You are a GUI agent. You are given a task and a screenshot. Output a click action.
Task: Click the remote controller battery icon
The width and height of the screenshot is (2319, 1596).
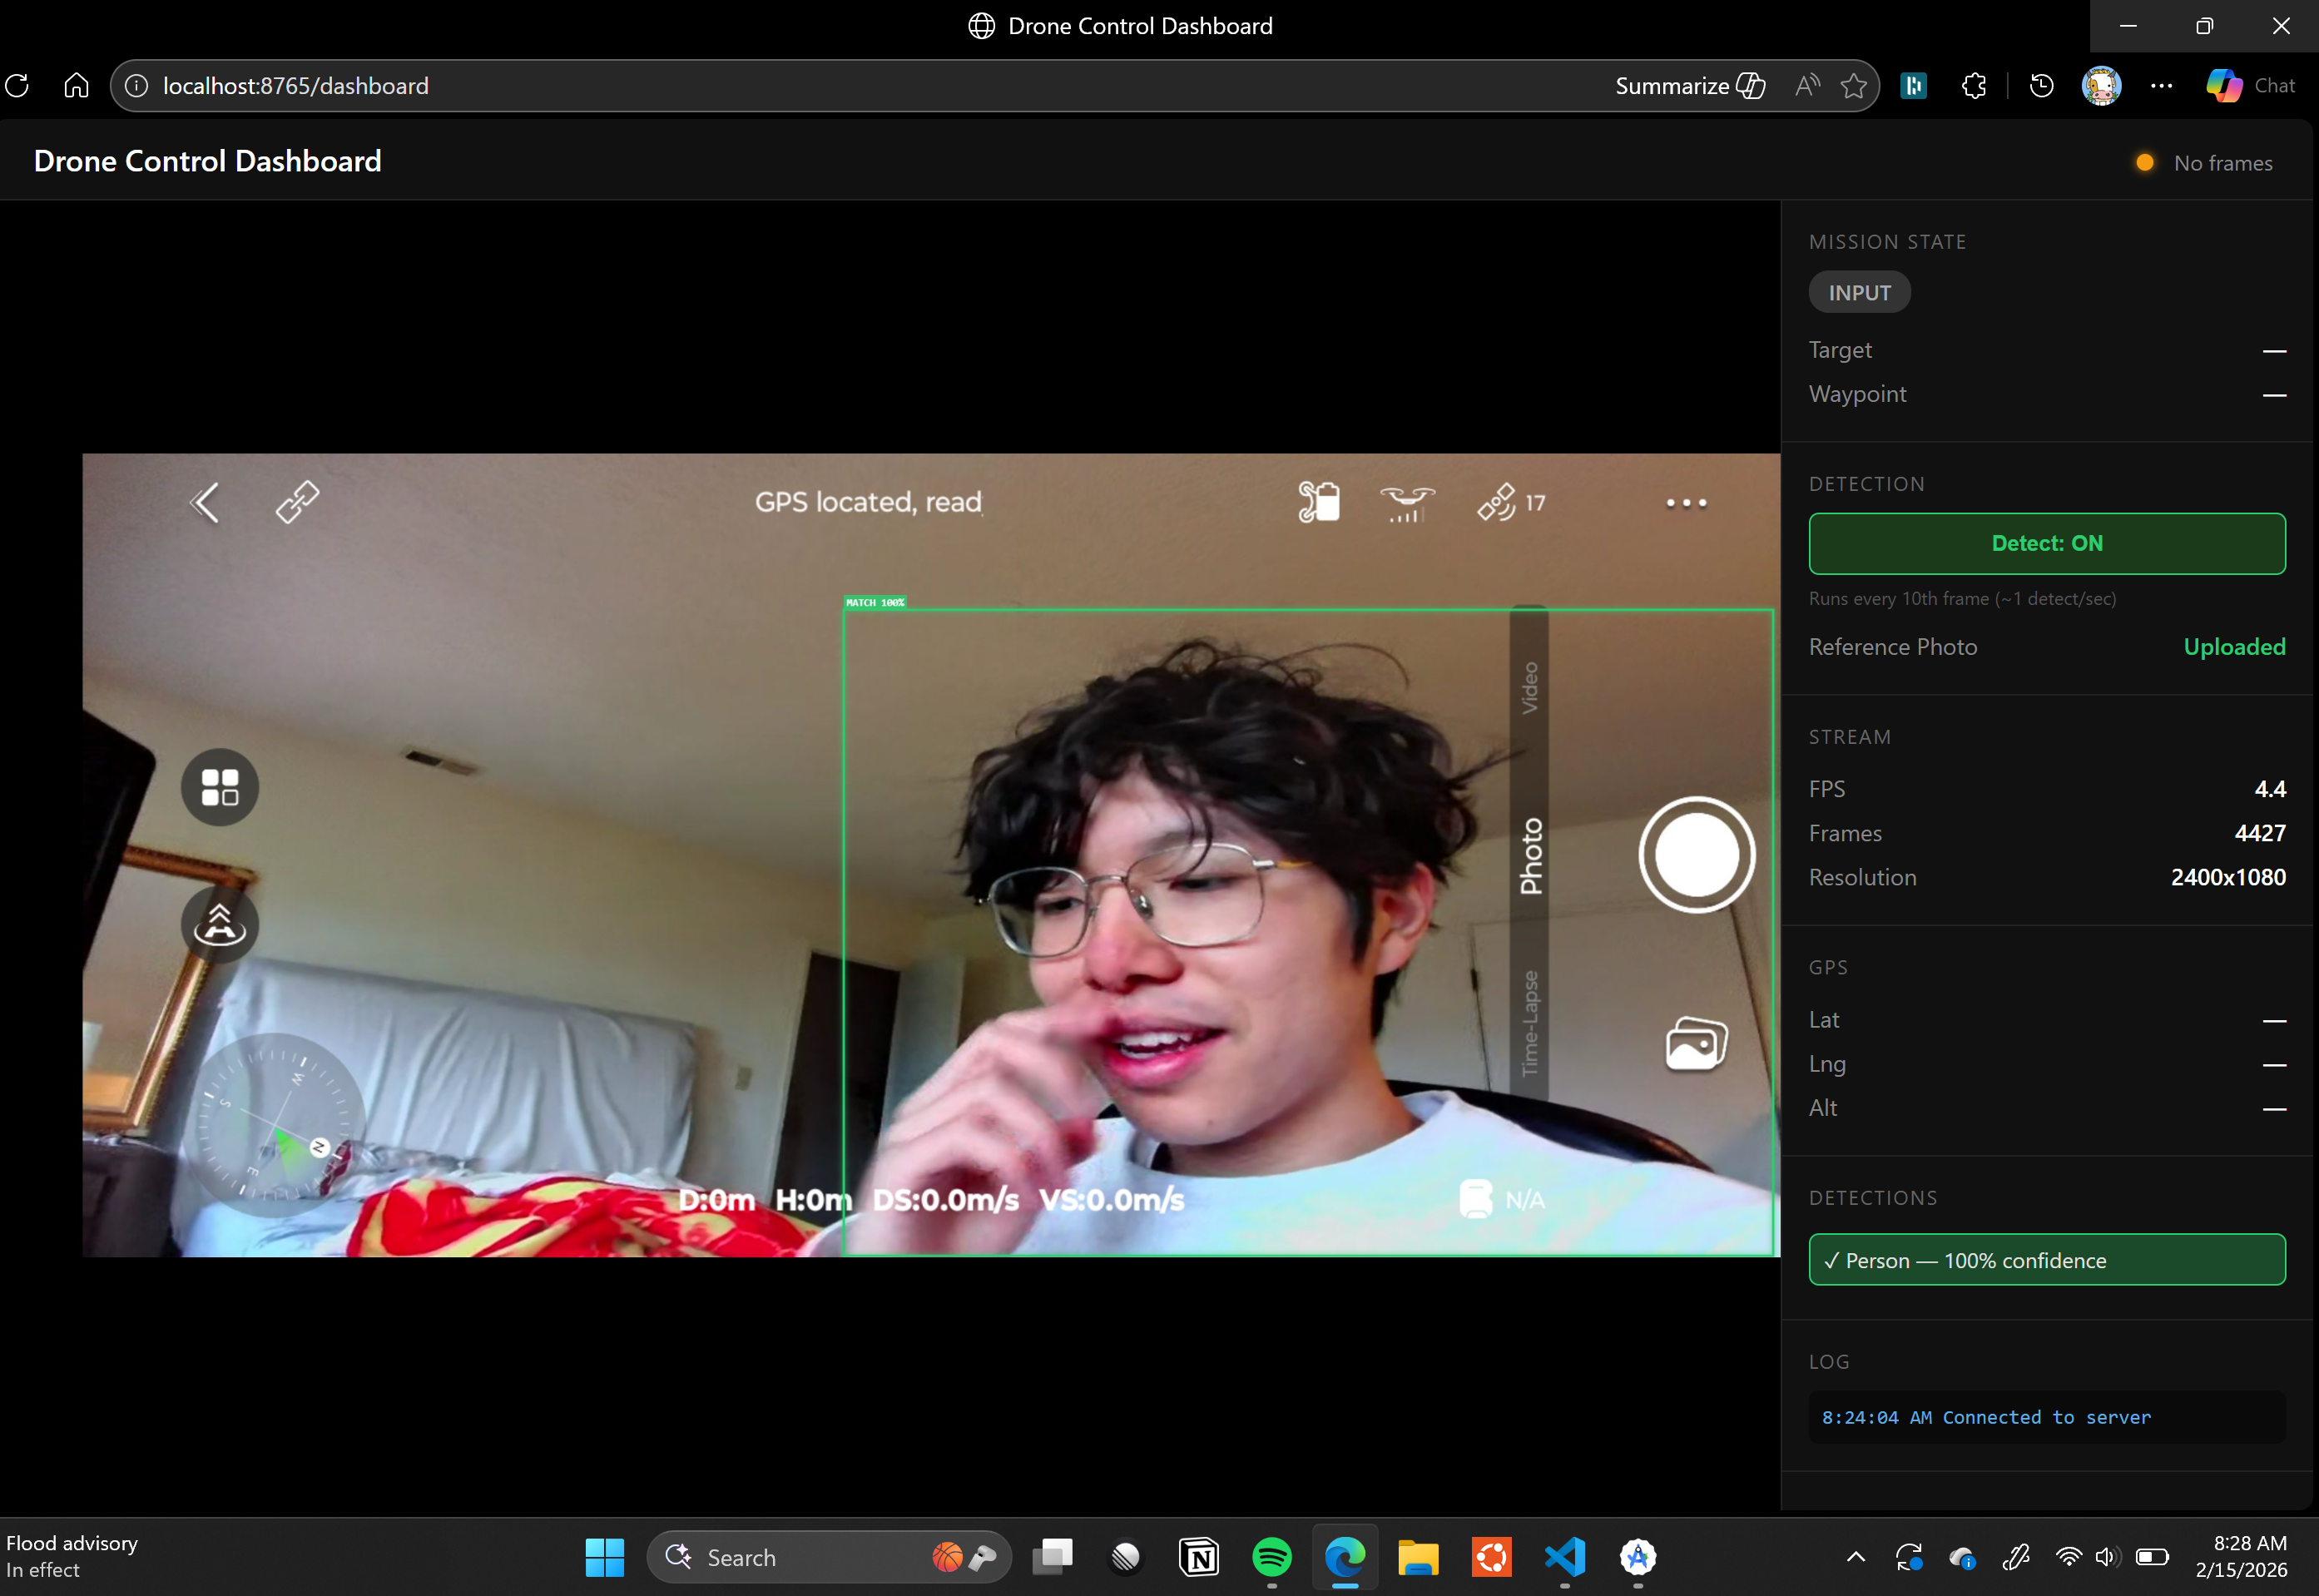pos(1318,502)
